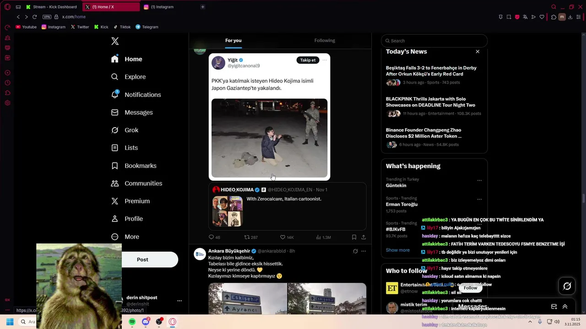The image size is (586, 329).
Task: Open the Premium sidebar item
Action: (130, 201)
